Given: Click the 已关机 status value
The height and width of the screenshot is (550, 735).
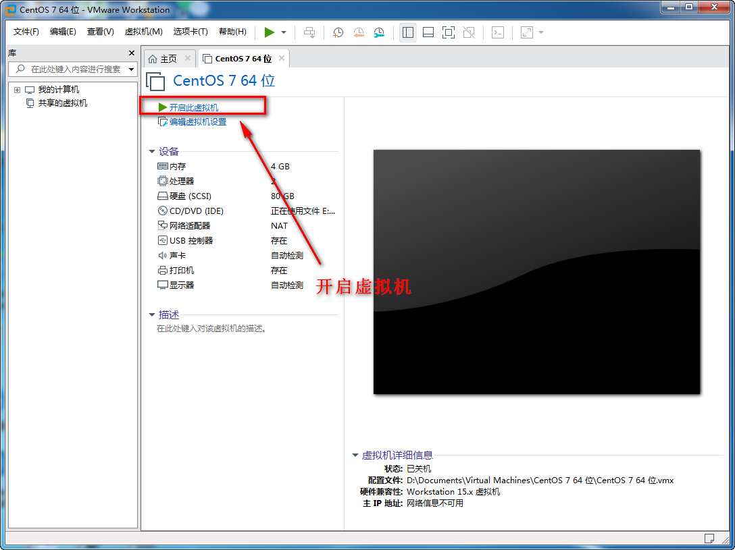Looking at the screenshot, I should [x=419, y=468].
